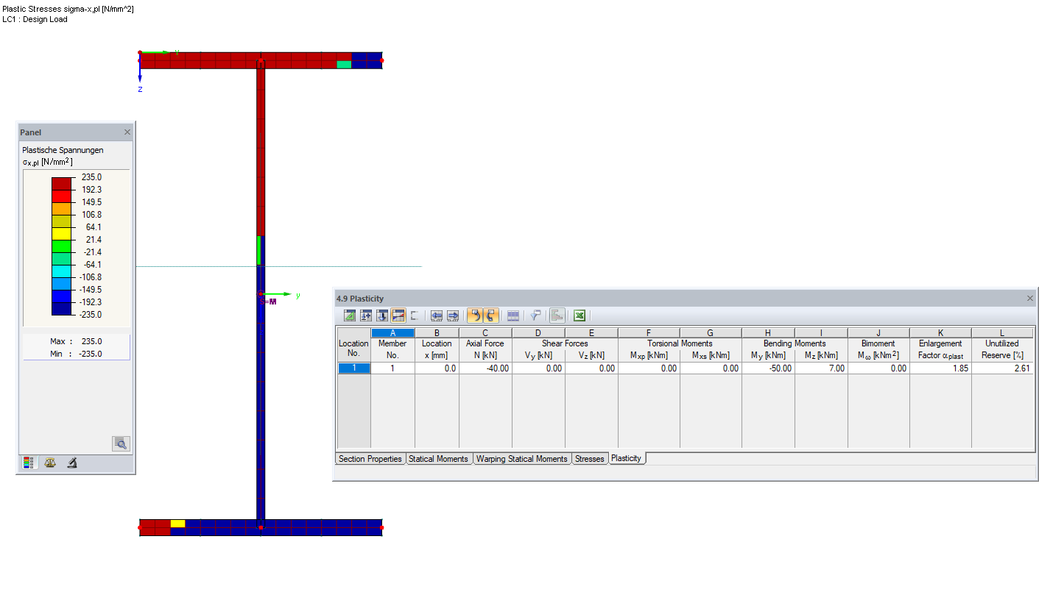The height and width of the screenshot is (592, 1039).
Task: Click the cyan swatch in the stress legend
Action: pyautogui.click(x=61, y=271)
